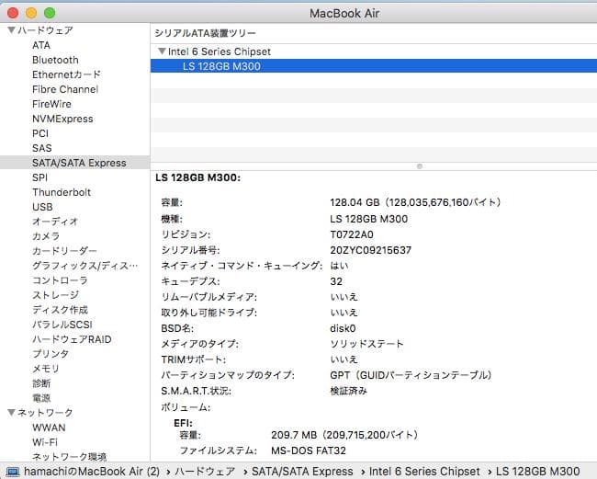Open ディスク作成 in the sidebar

60,310
